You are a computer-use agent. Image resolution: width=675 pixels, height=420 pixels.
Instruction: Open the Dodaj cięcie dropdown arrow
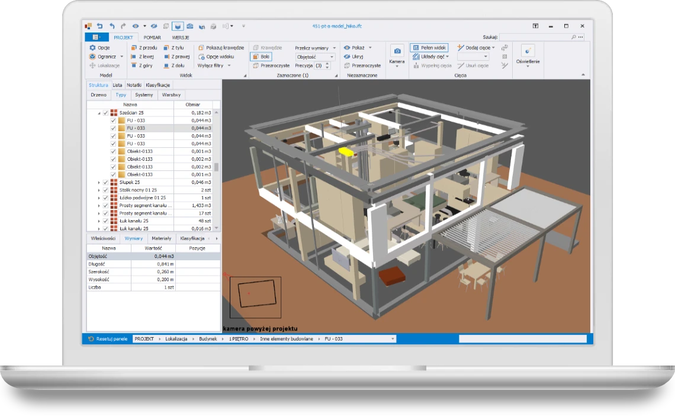tap(493, 48)
